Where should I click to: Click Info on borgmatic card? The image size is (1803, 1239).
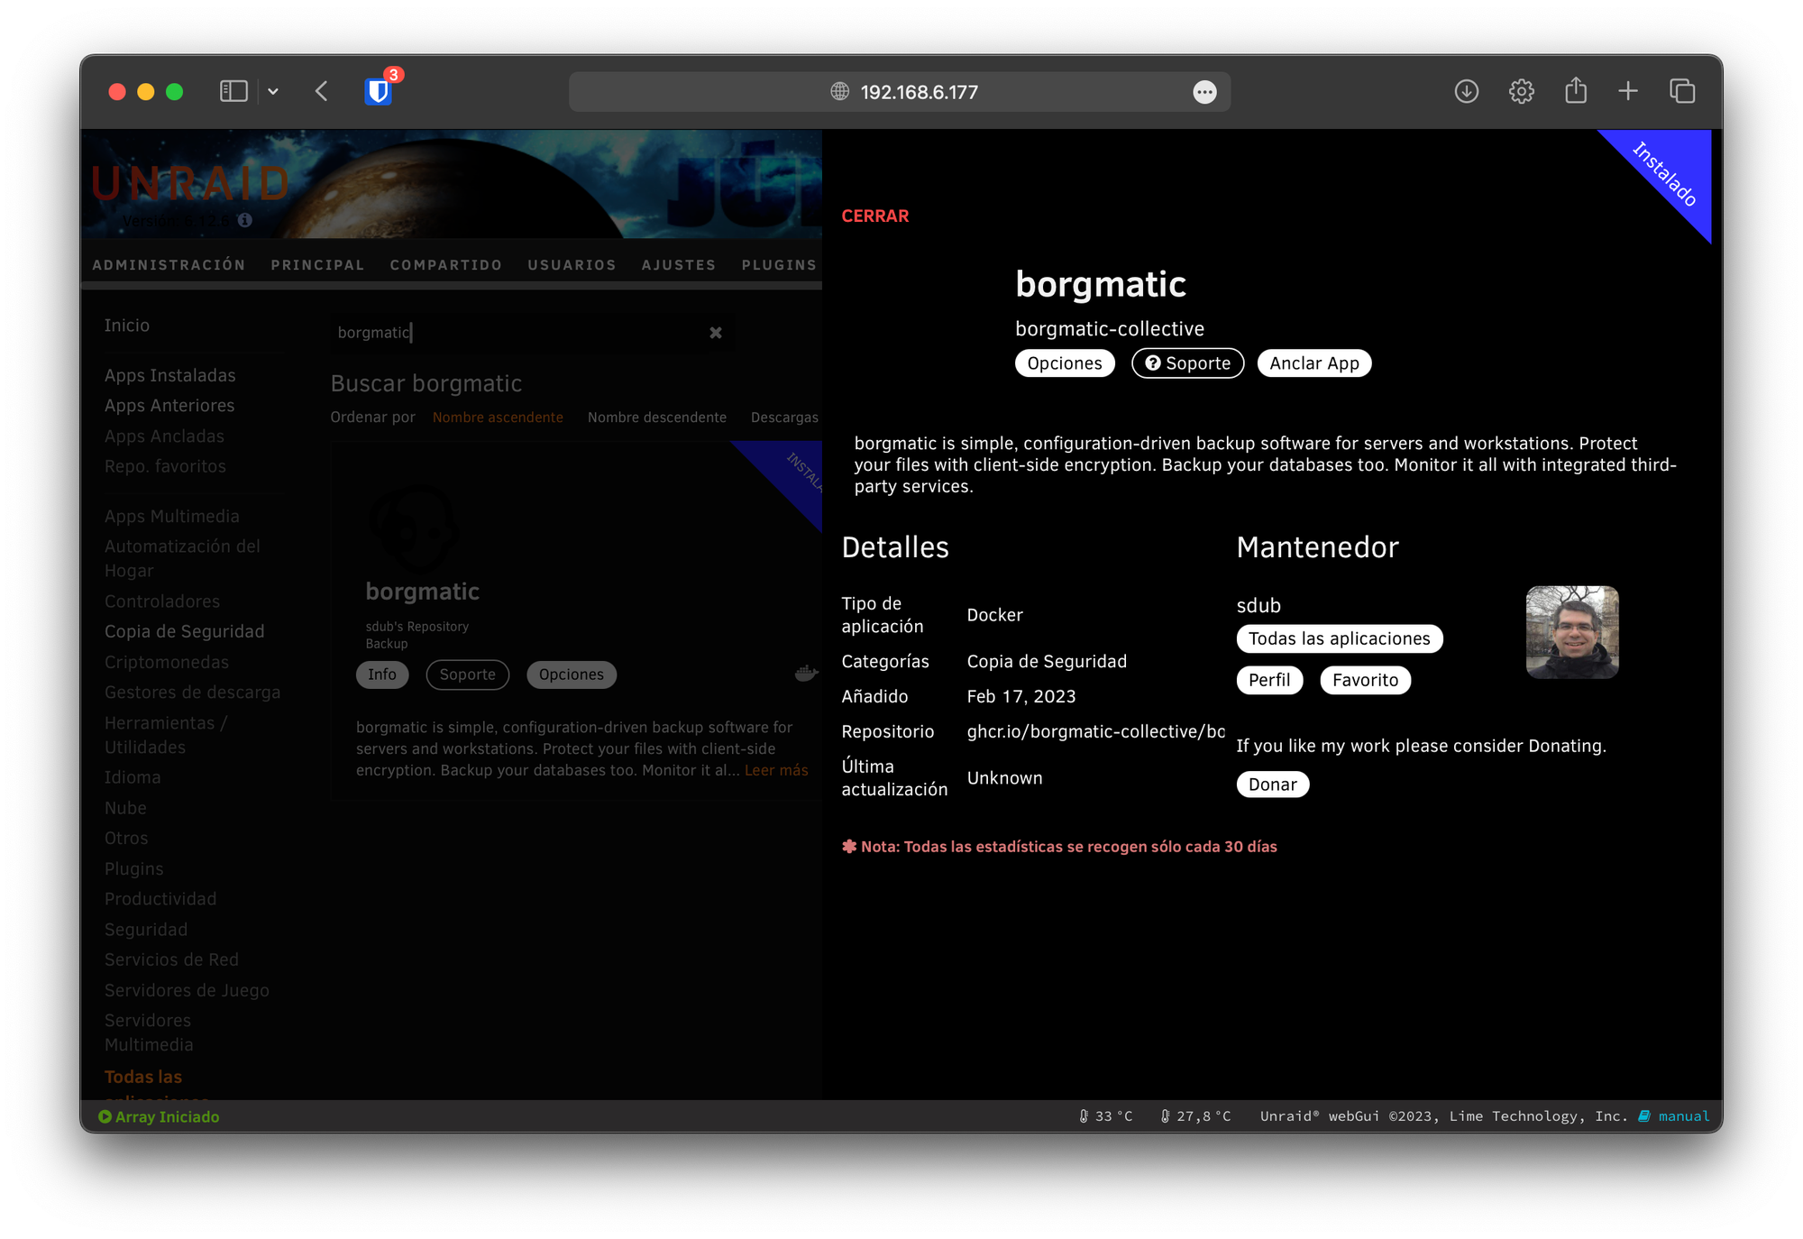coord(381,675)
